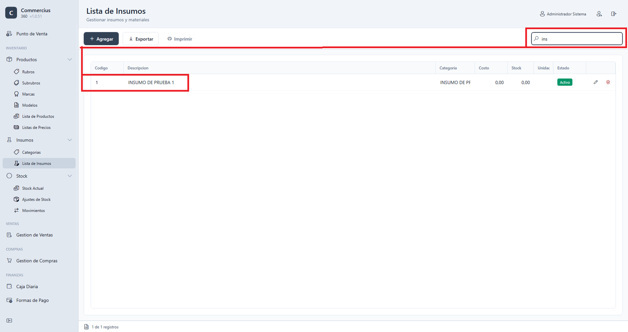Viewport: 628px width, 332px height.
Task: Click the Agregar button
Action: (x=101, y=39)
